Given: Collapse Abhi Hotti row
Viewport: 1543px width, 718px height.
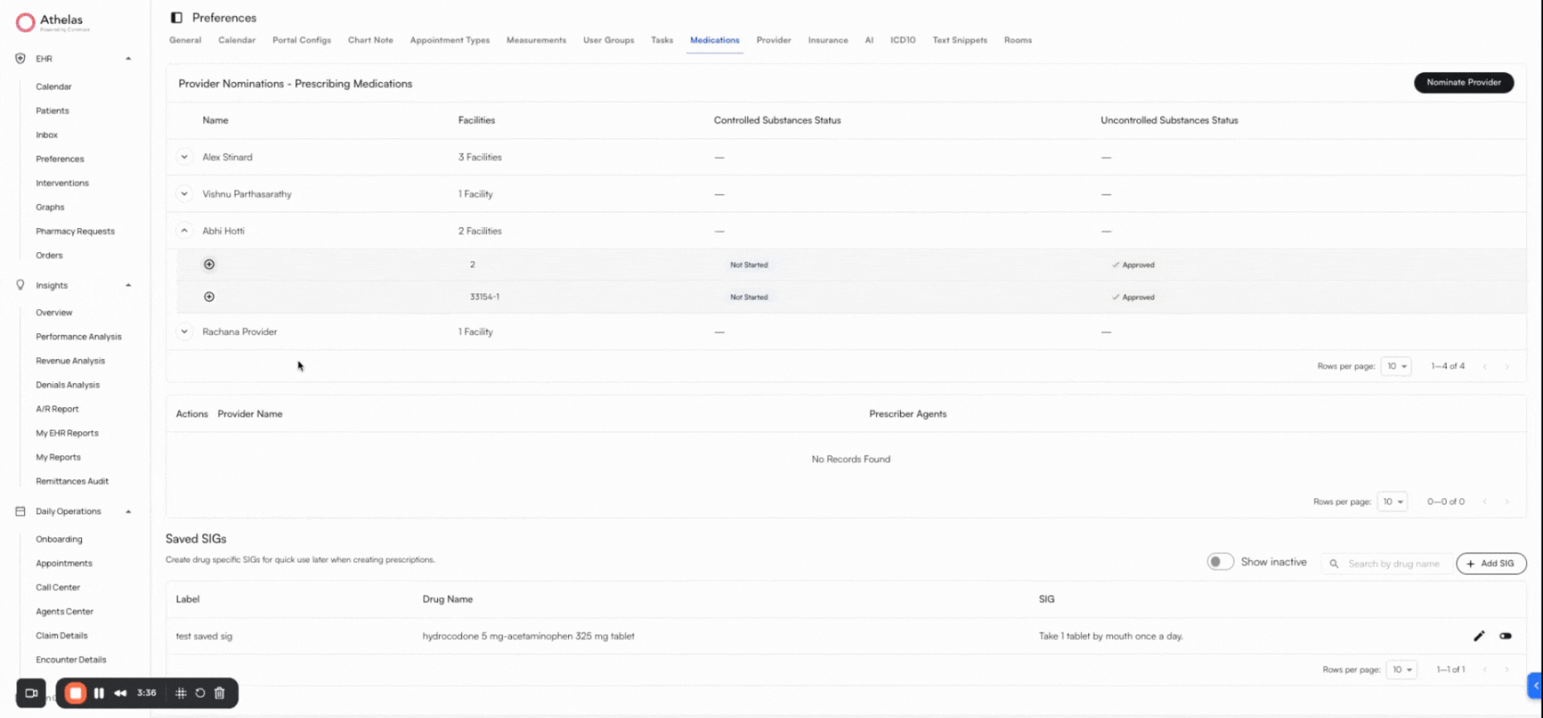Looking at the screenshot, I should click(184, 230).
